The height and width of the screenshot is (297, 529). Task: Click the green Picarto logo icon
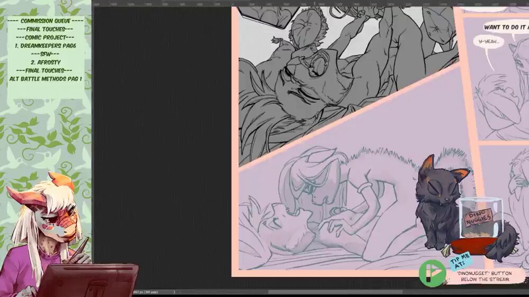[x=432, y=273]
